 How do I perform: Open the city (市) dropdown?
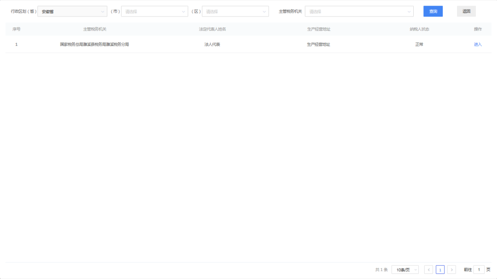[x=154, y=11]
